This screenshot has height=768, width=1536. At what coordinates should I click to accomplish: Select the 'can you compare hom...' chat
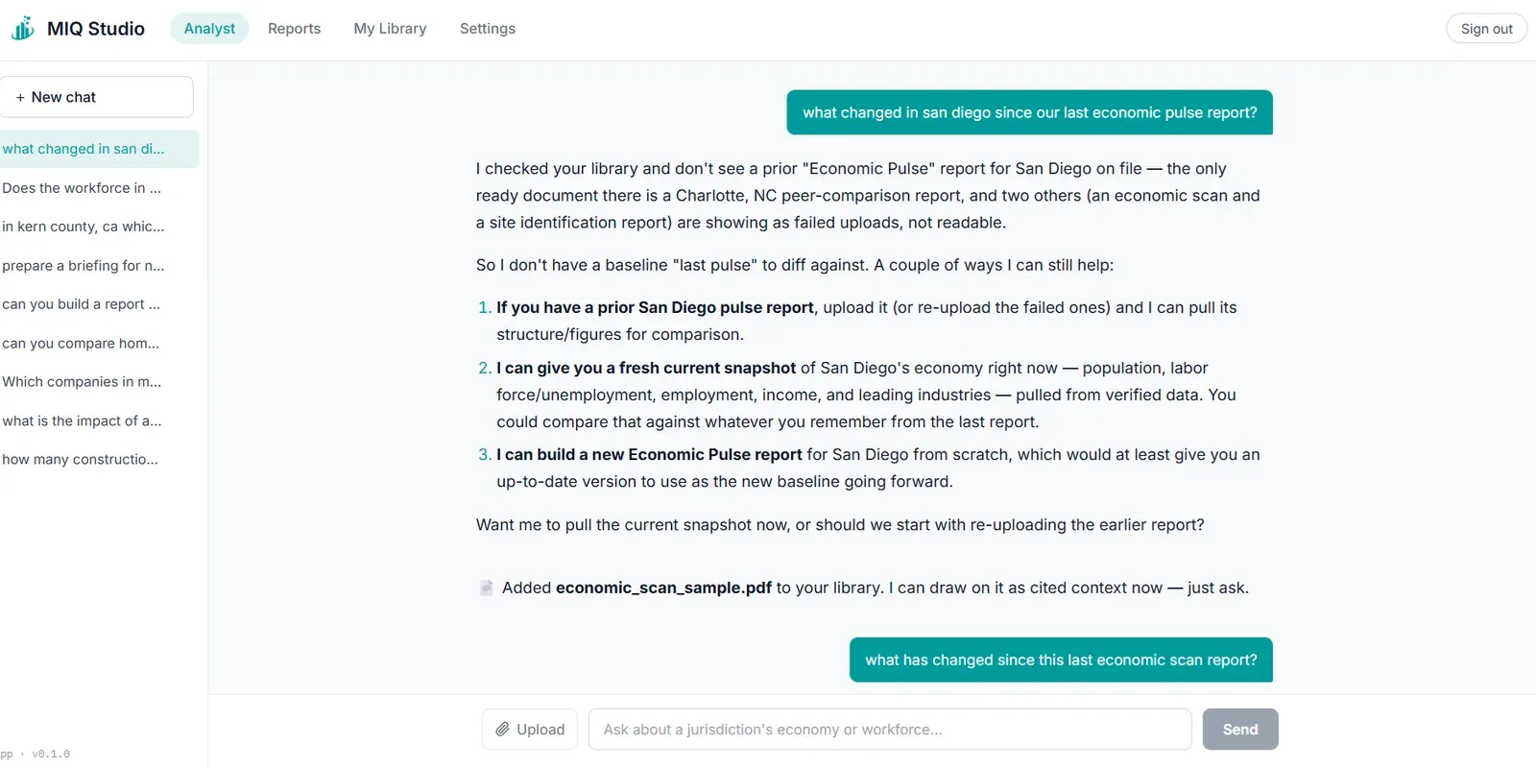pyautogui.click(x=98, y=343)
